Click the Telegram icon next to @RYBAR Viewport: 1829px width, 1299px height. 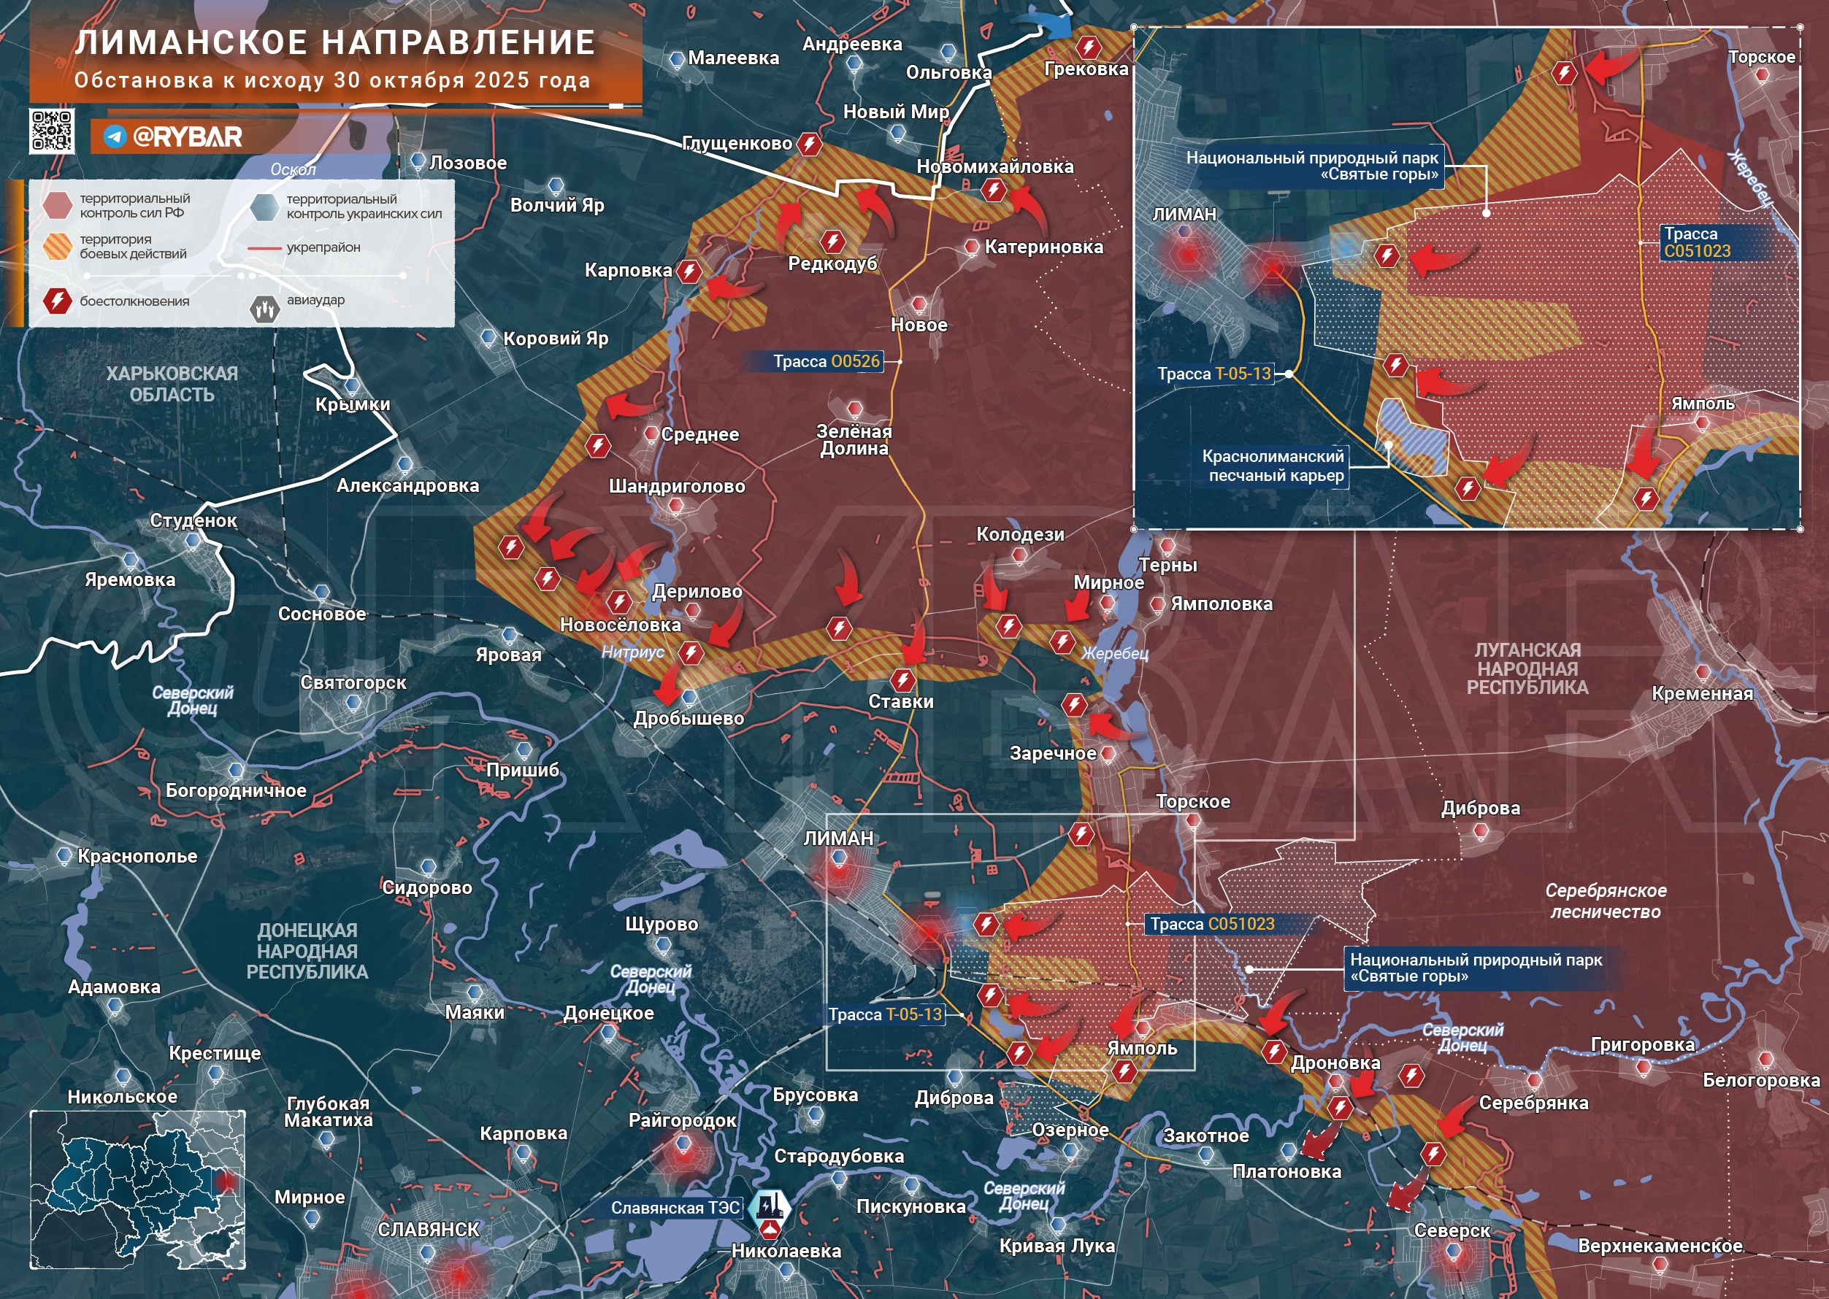(115, 136)
